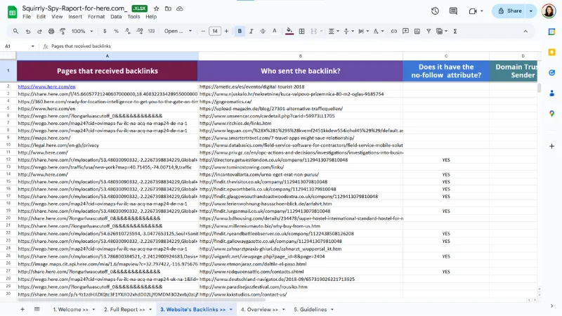Toggle Bold formatting
This screenshot has width=562, height=316.
pyautogui.click(x=240, y=31)
